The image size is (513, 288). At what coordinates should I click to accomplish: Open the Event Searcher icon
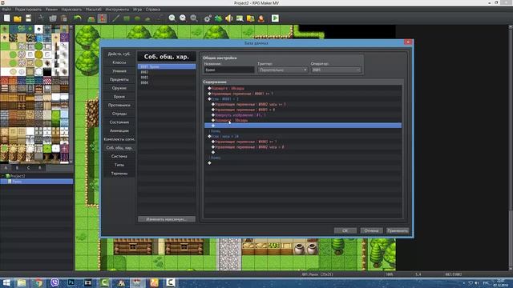(240, 18)
